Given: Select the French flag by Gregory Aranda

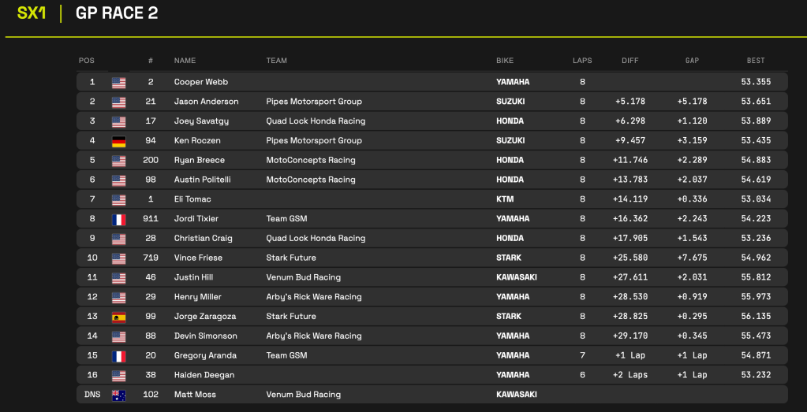Looking at the screenshot, I should tap(118, 356).
